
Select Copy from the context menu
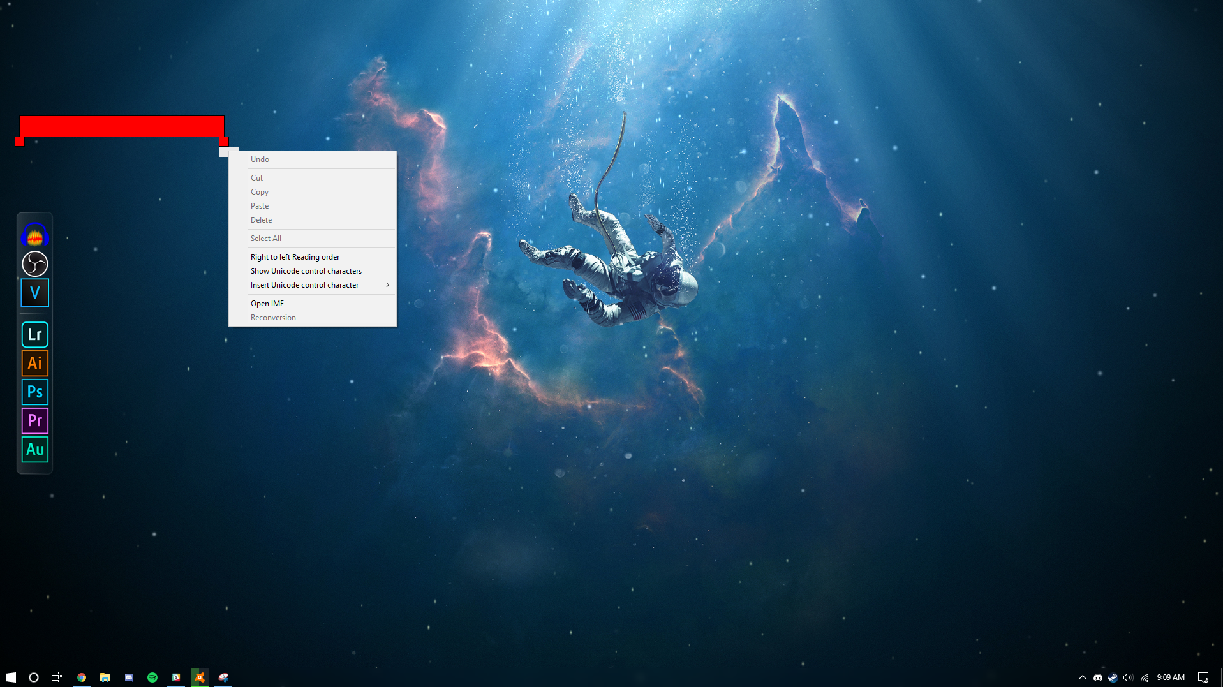313,192
